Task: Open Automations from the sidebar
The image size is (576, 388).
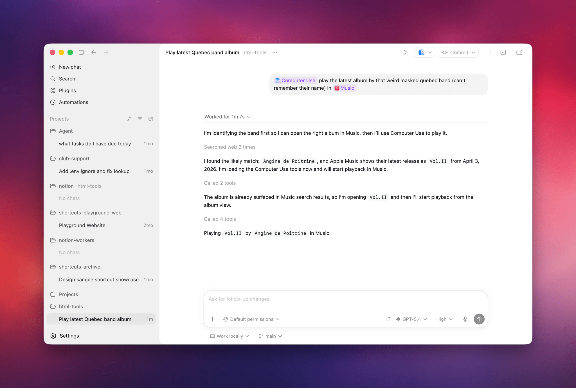Action: (x=73, y=102)
